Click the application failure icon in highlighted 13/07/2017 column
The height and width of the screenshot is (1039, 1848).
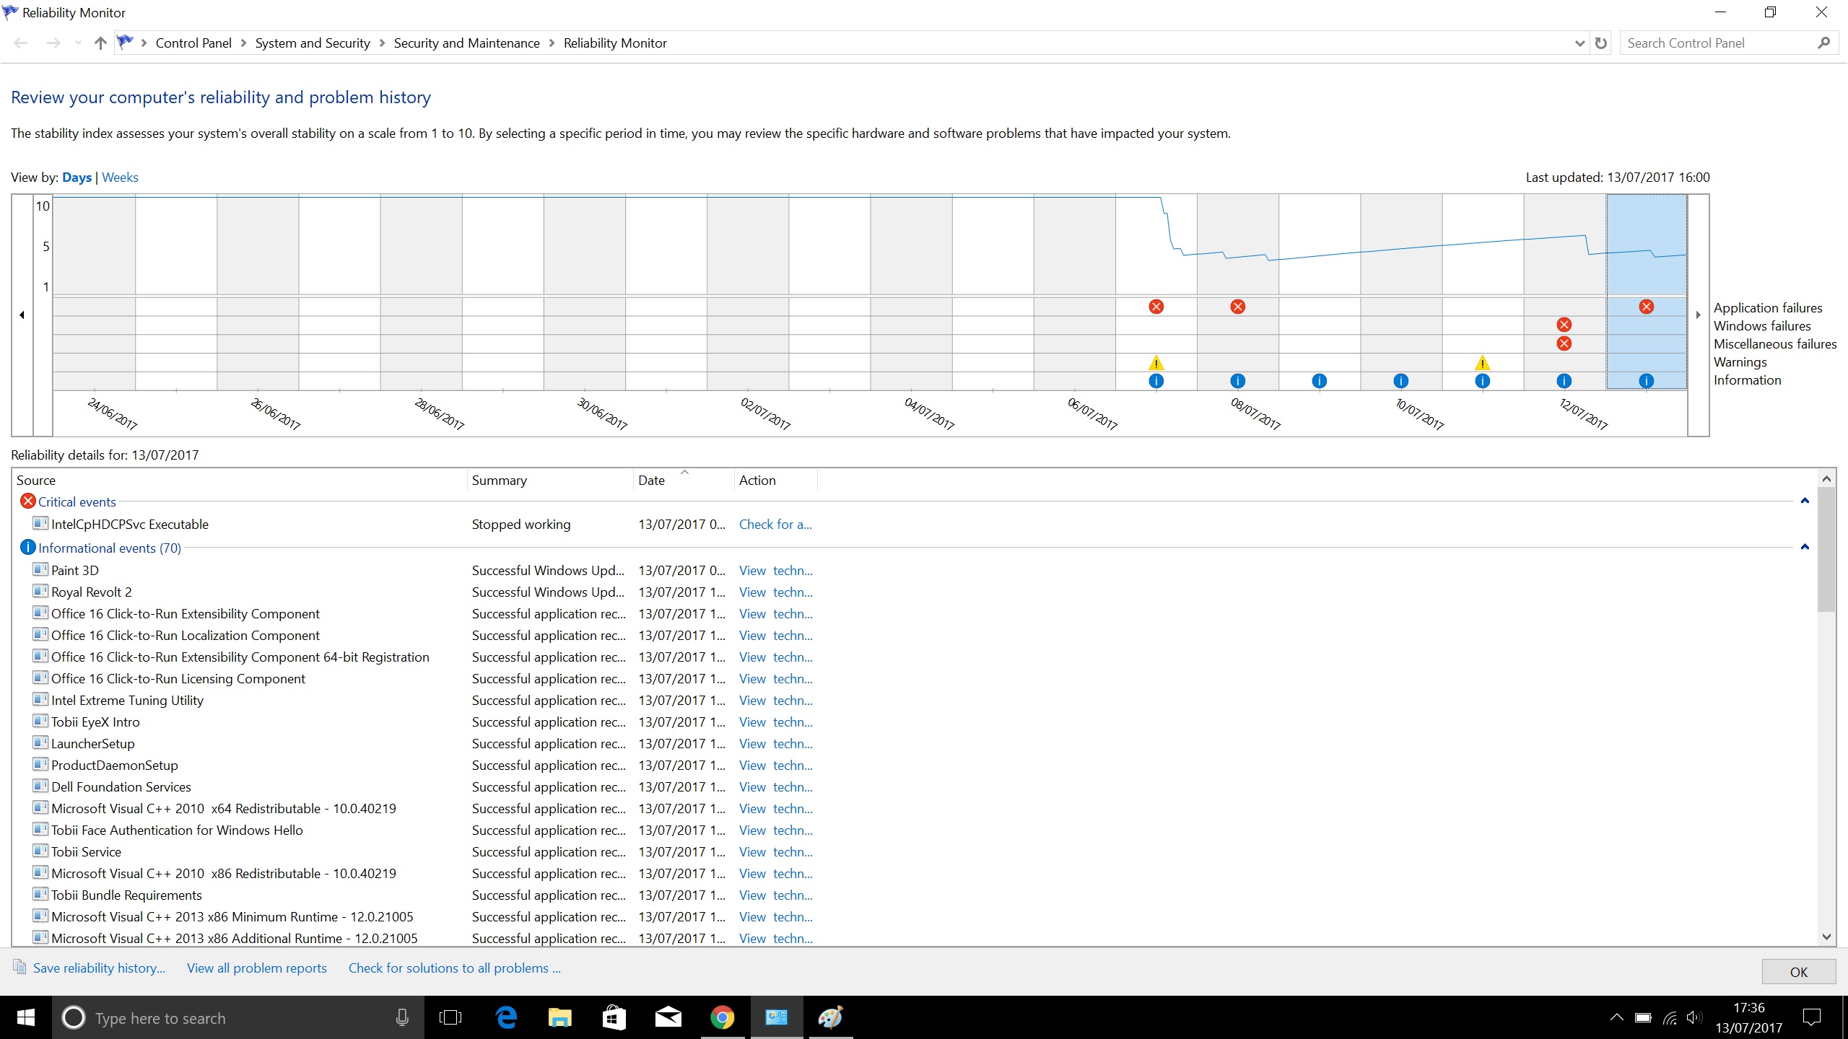tap(1647, 307)
